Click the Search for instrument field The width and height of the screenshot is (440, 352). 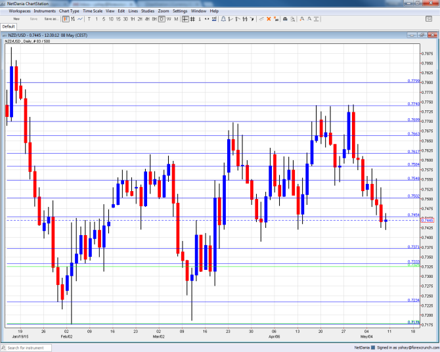point(26,348)
